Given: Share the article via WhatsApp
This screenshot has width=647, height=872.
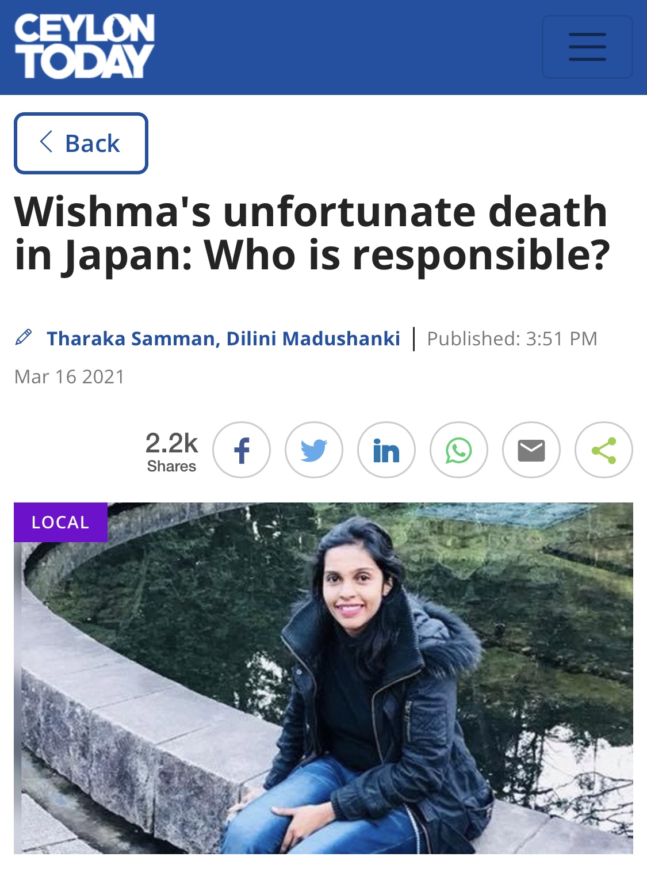Looking at the screenshot, I should pyautogui.click(x=459, y=450).
